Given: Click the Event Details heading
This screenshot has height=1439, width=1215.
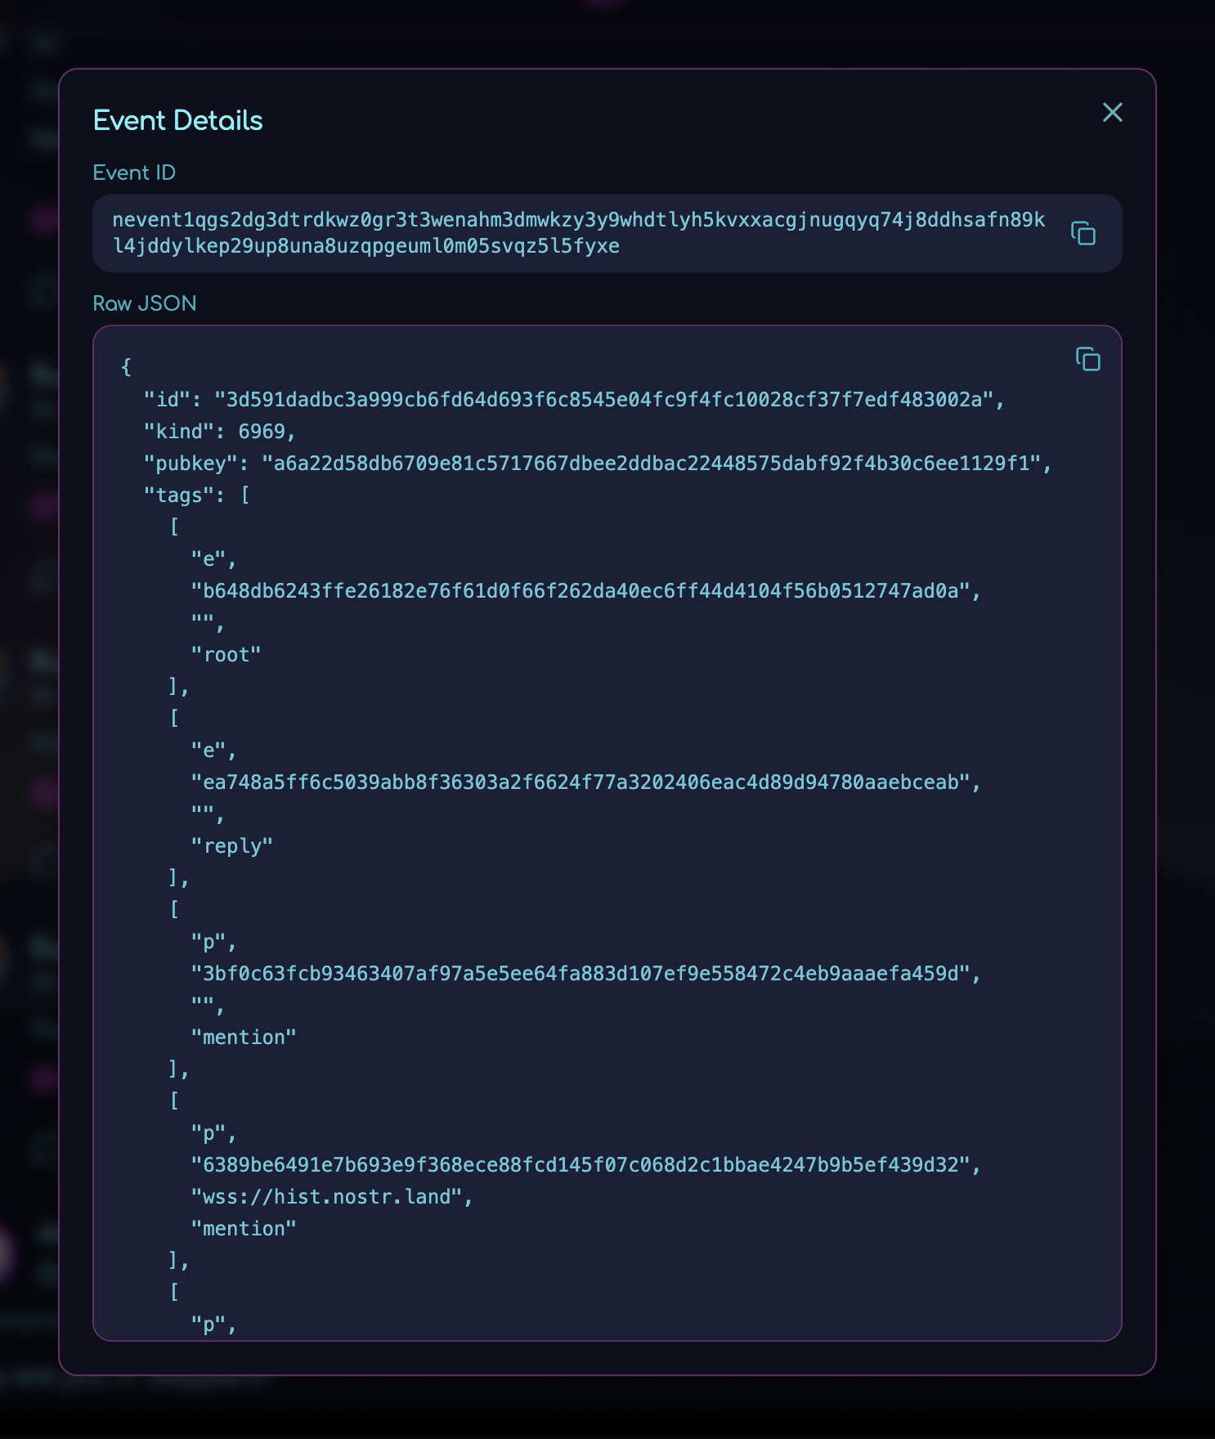Looking at the screenshot, I should pyautogui.click(x=178, y=121).
